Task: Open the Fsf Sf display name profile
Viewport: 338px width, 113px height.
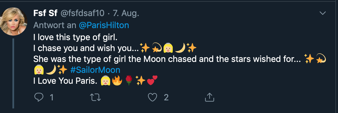Action: [45, 13]
